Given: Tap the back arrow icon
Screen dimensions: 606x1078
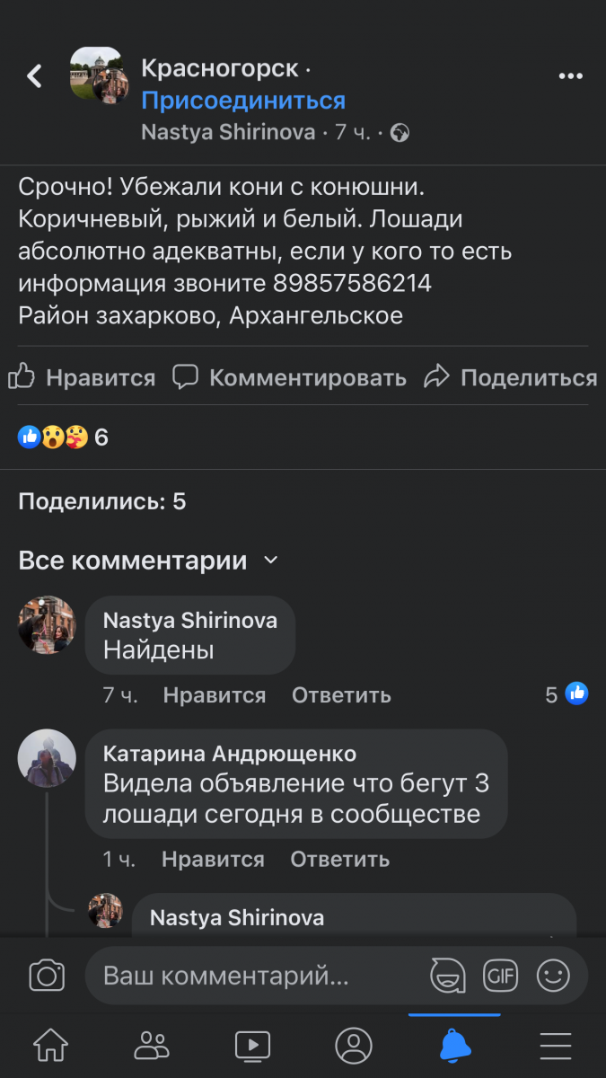Looking at the screenshot, I should [34, 76].
